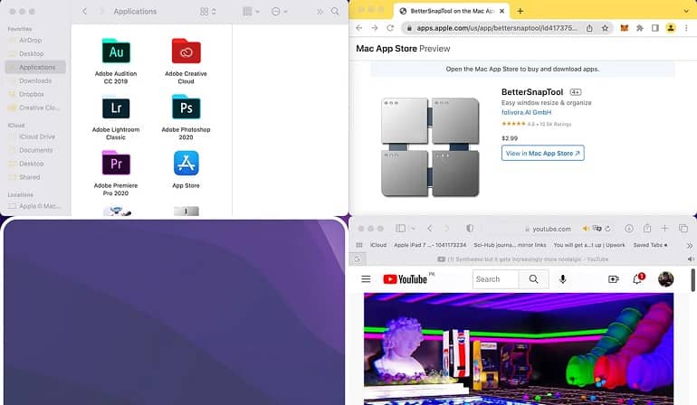This screenshot has width=697, height=405.
Task: Click the YouTube page scrollbar
Action: click(x=692, y=280)
